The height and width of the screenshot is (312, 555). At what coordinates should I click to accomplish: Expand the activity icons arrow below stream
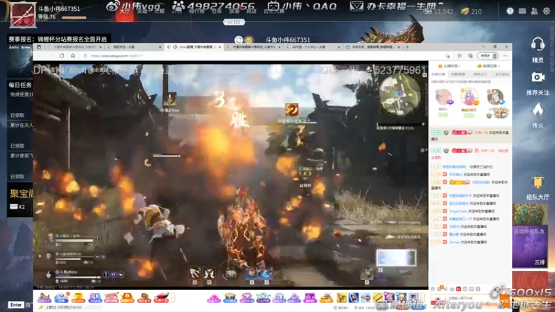tap(173, 298)
